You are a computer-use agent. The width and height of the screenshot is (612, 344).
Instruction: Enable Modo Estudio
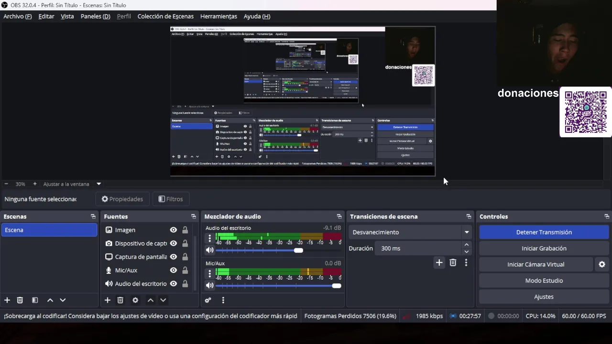coord(544,280)
